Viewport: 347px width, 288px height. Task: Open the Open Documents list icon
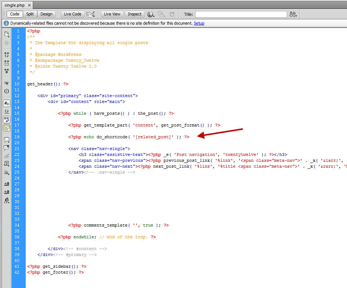[7, 34]
